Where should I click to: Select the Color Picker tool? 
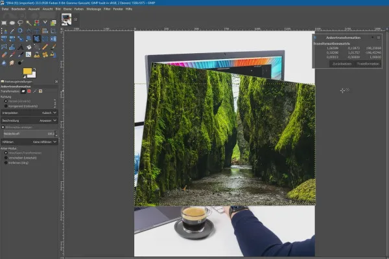point(12,30)
